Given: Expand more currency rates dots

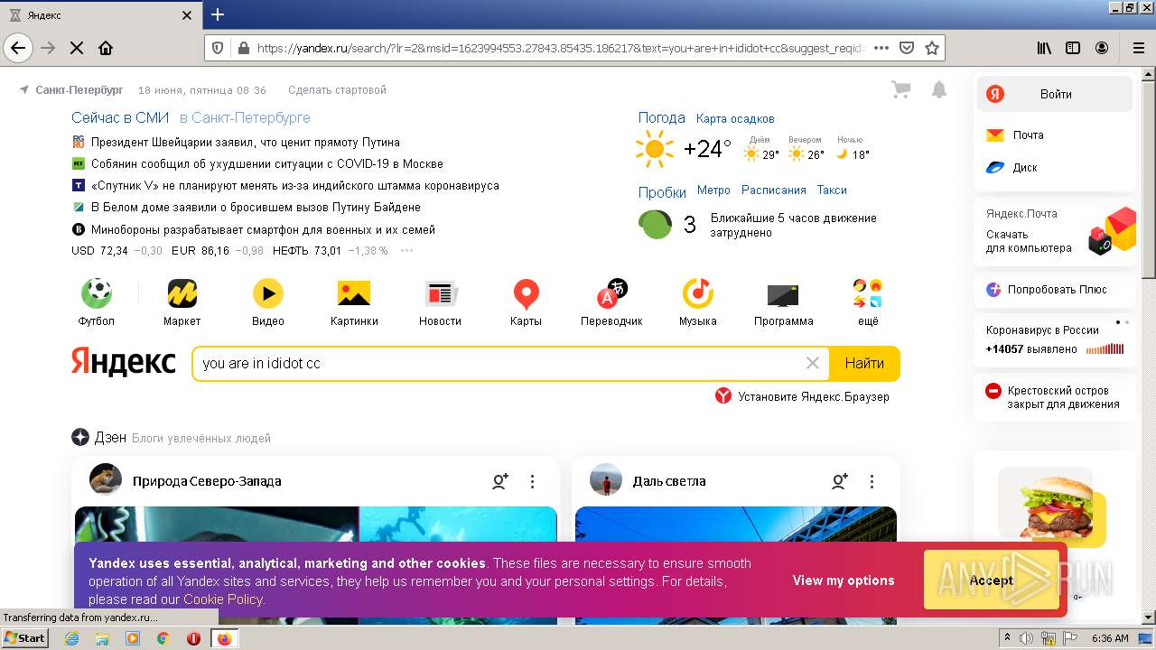Looking at the screenshot, I should tap(406, 251).
